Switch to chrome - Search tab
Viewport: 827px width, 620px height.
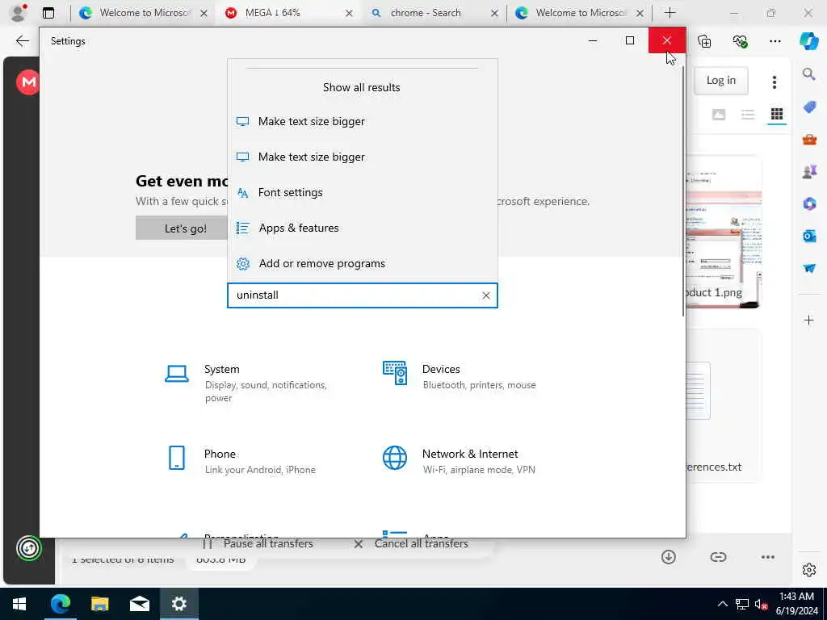[x=434, y=13]
